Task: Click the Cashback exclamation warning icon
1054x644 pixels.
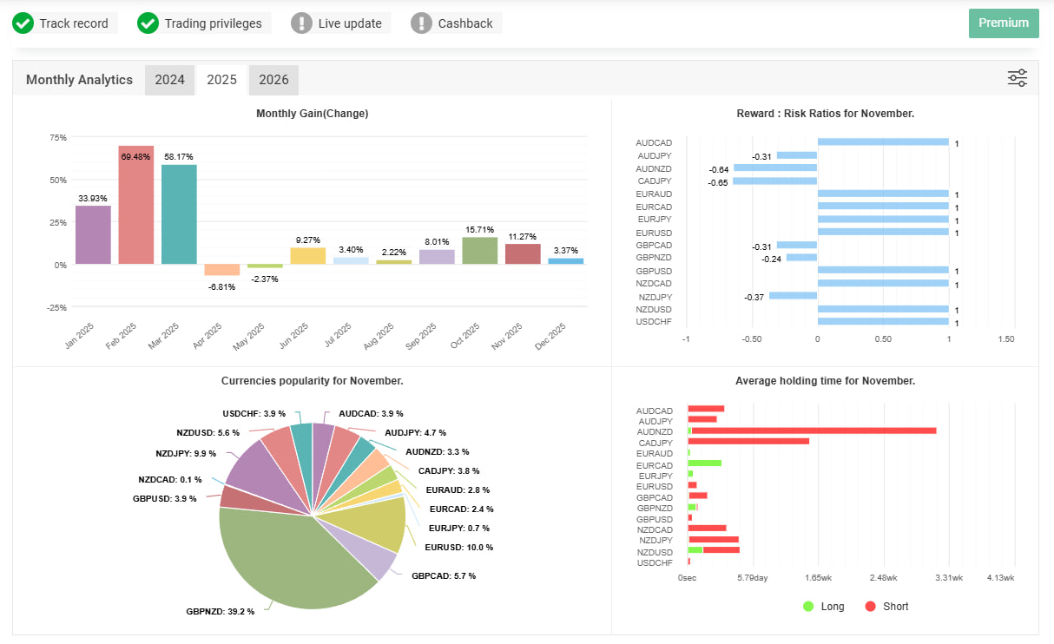Action: 421,23
